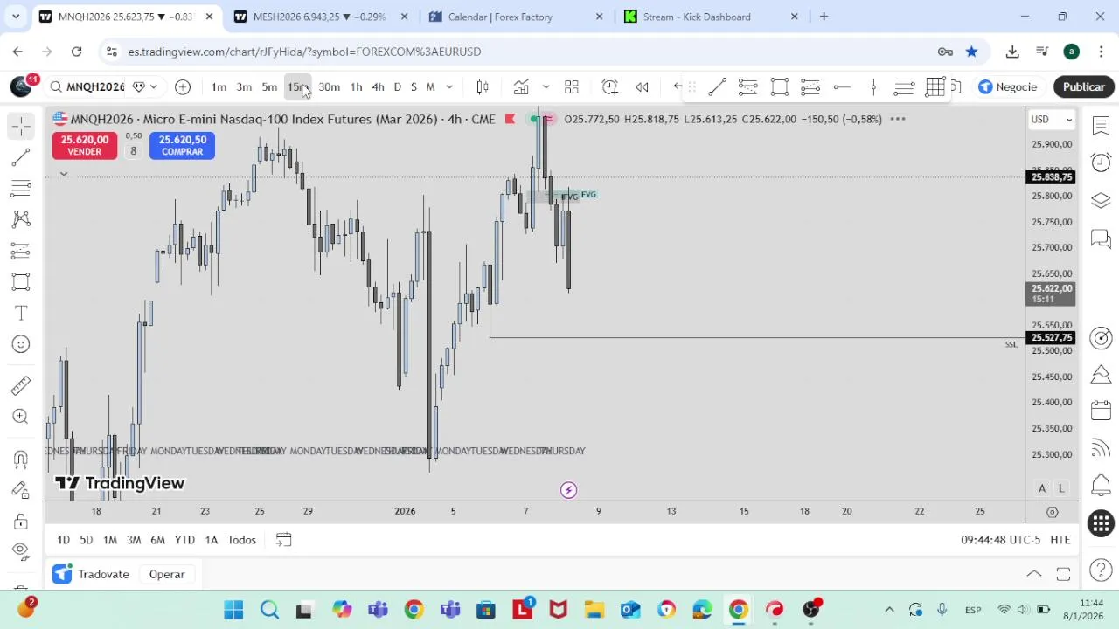Viewport: 1119px width, 629px height.
Task: Pick the vertical line favorite tool
Action: tap(873, 86)
